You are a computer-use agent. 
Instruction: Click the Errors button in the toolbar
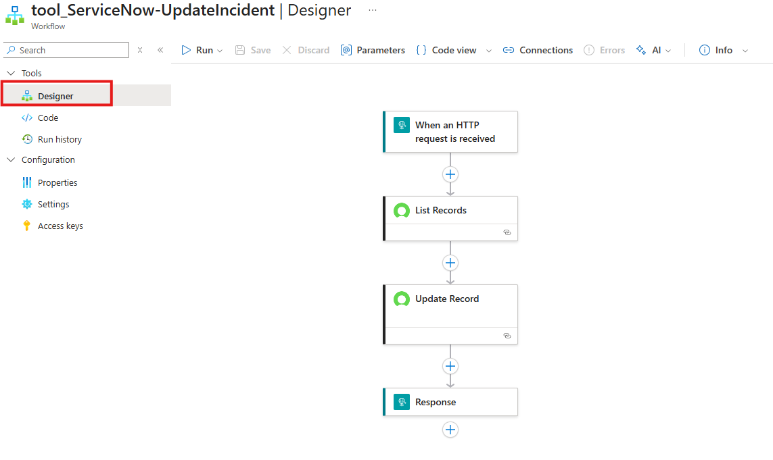(604, 49)
